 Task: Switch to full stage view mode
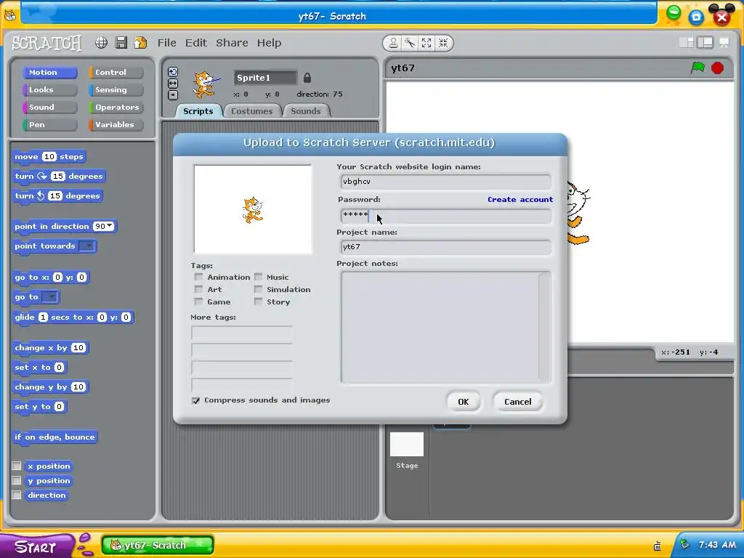tap(705, 42)
